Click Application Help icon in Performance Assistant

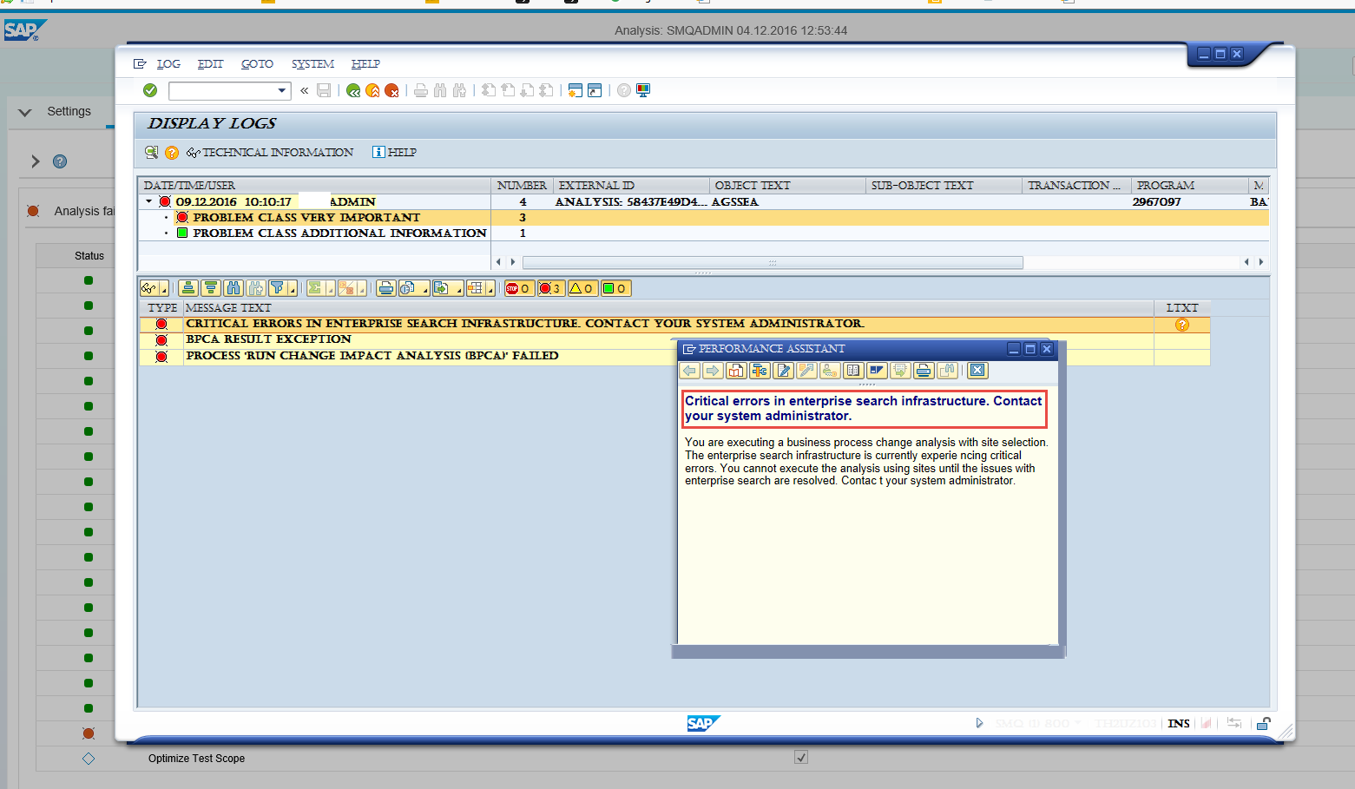[x=736, y=371]
